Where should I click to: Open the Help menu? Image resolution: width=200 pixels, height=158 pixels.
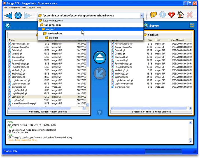pos(39,8)
